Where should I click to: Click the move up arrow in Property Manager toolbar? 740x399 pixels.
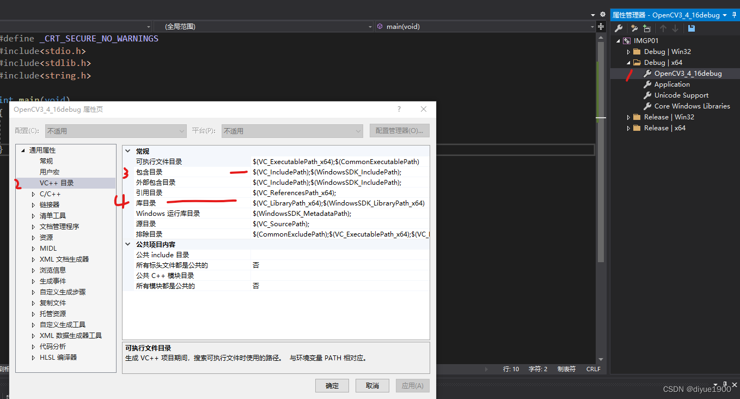(663, 28)
